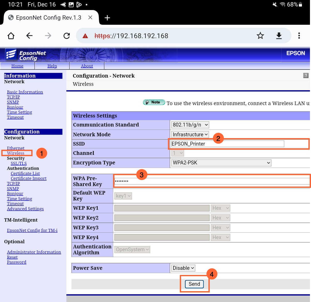Open the Network Mode dropdown

point(190,135)
